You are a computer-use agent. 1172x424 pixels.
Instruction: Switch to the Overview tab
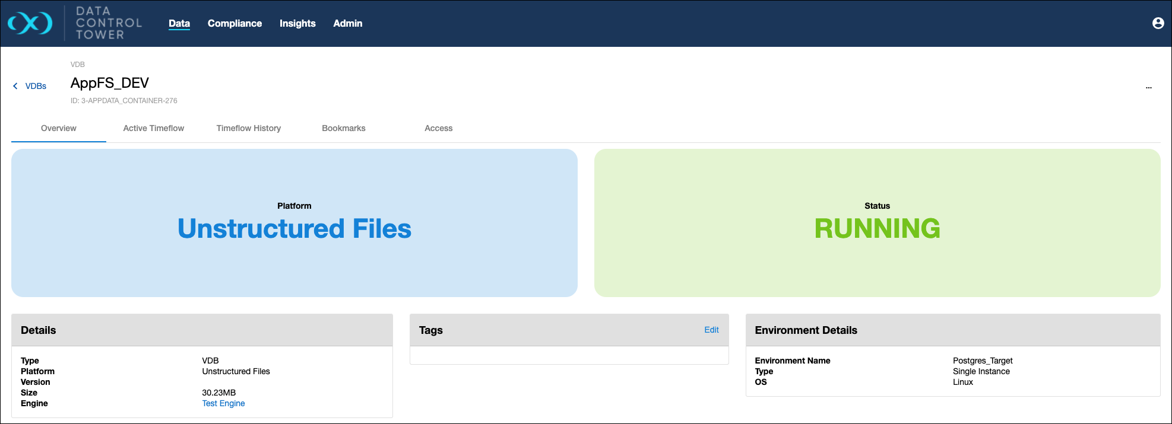point(58,128)
